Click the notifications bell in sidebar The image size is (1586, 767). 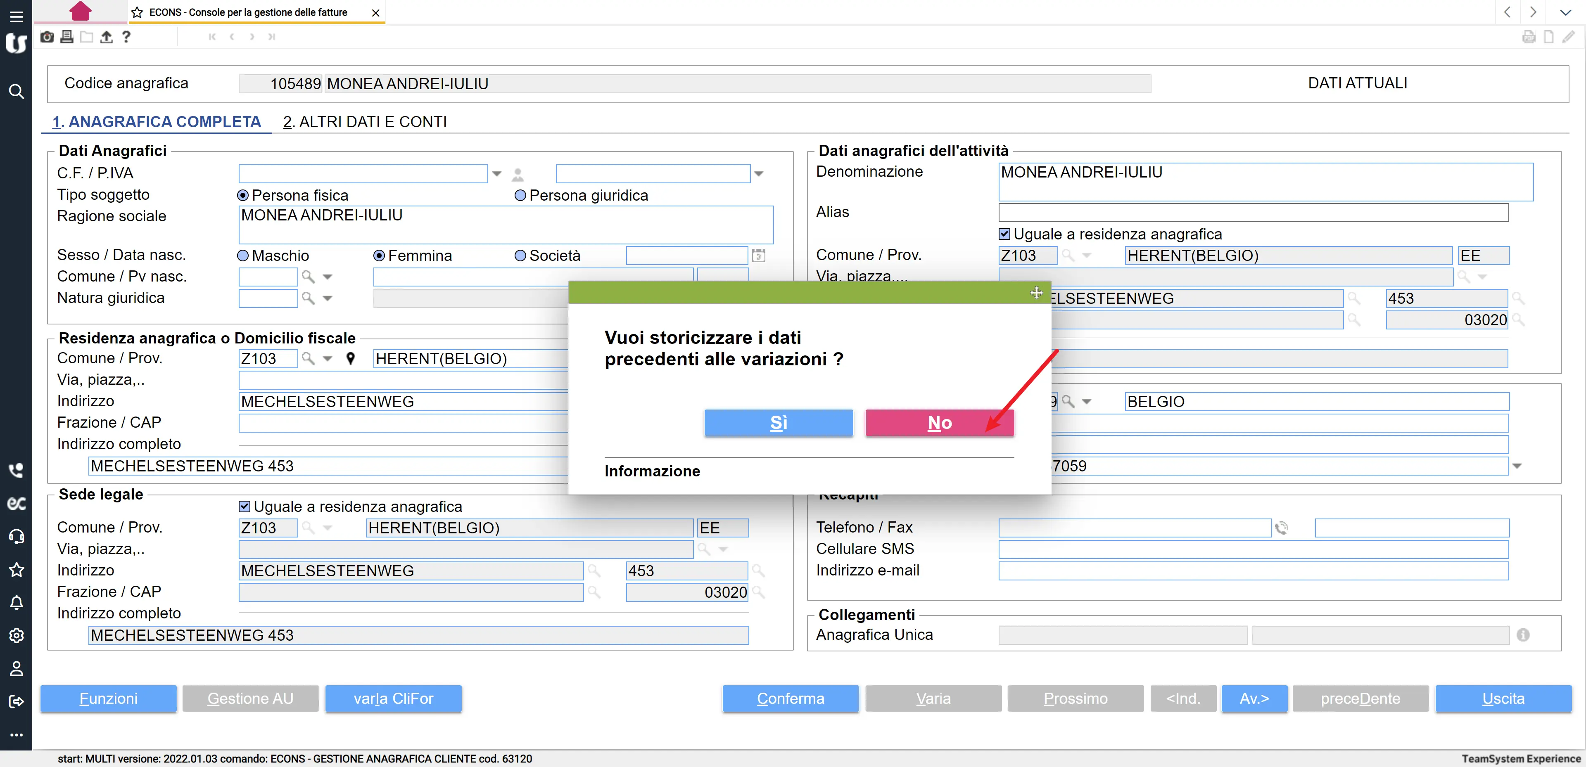click(x=17, y=603)
